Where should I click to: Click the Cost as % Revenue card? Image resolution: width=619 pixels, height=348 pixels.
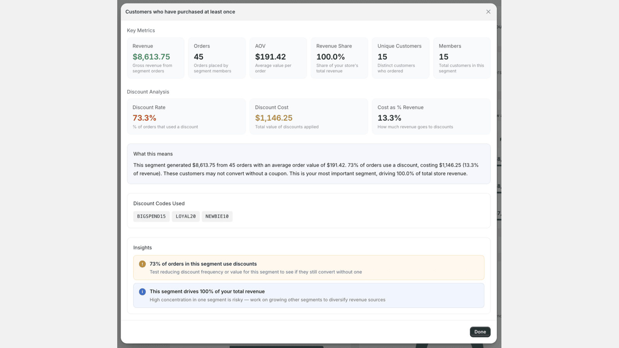[431, 116]
